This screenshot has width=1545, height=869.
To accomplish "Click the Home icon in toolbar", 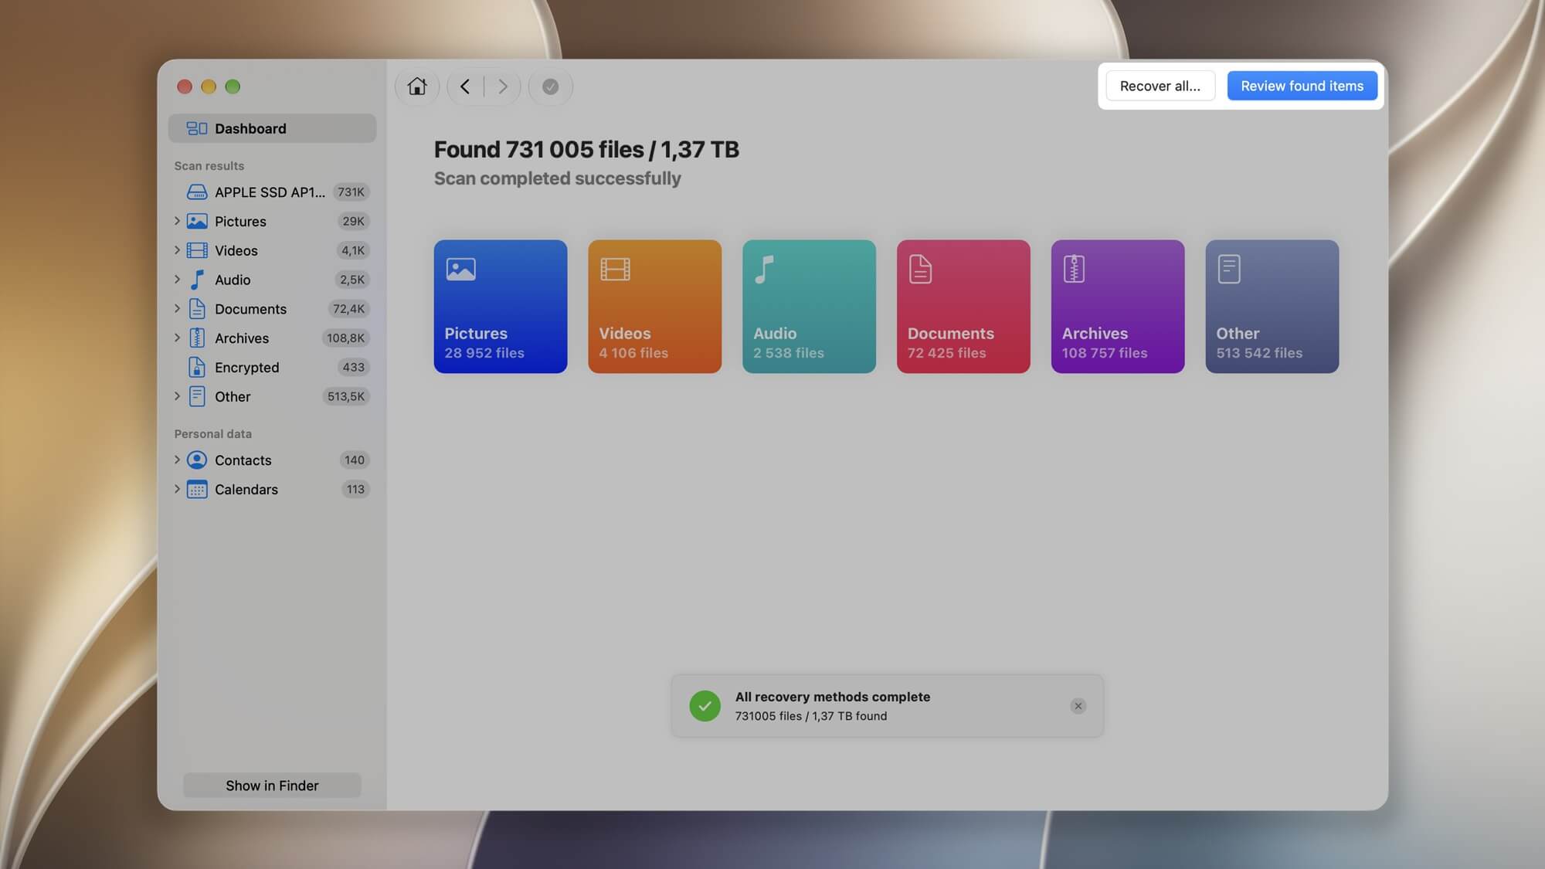I will click(417, 87).
